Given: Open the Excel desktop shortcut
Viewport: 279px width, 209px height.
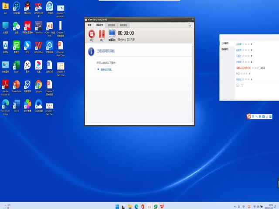Looking at the screenshot, I should (16, 66).
